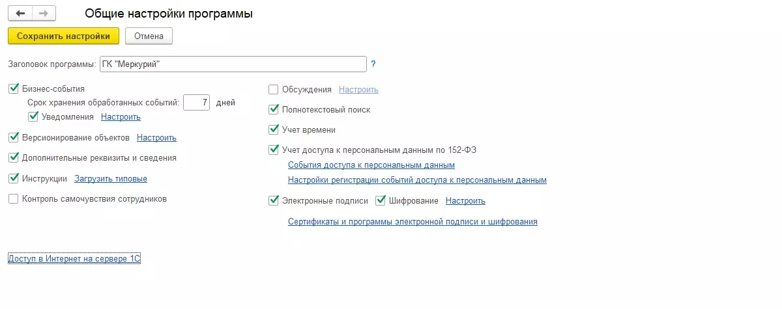Toggle Дополнительные реквизиты и сведения checkbox
This screenshot has width=782, height=309.
(14, 157)
